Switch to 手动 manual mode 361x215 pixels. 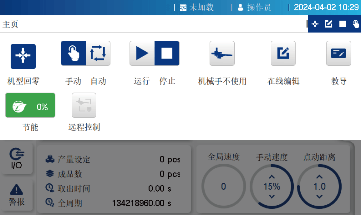pos(73,54)
